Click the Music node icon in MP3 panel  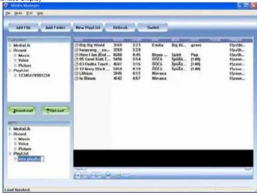15,139
